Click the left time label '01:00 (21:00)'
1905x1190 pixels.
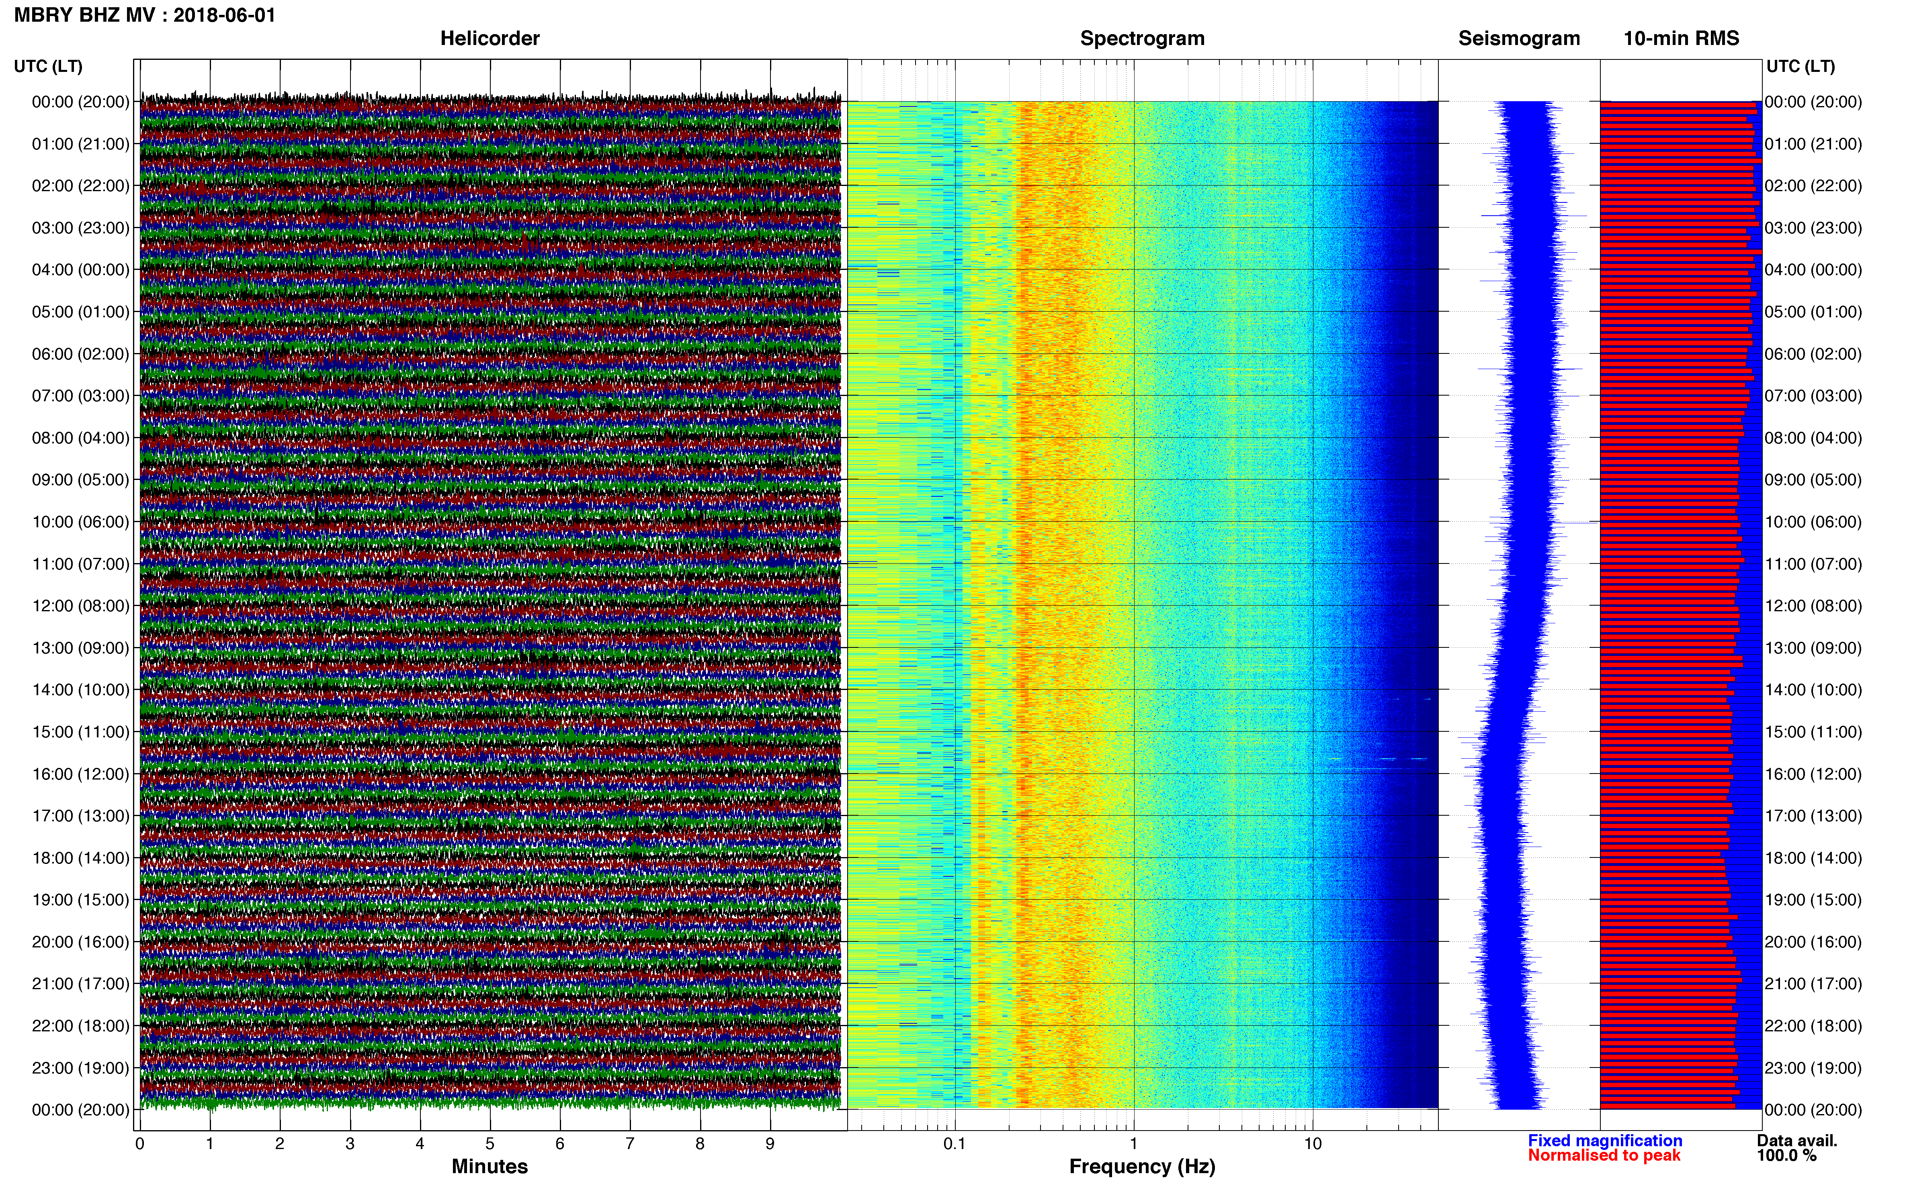pos(80,144)
